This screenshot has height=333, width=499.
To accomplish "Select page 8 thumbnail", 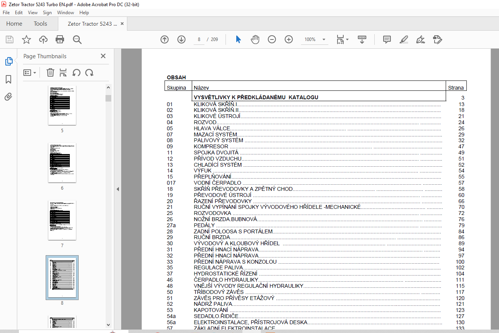I will pos(62,277).
